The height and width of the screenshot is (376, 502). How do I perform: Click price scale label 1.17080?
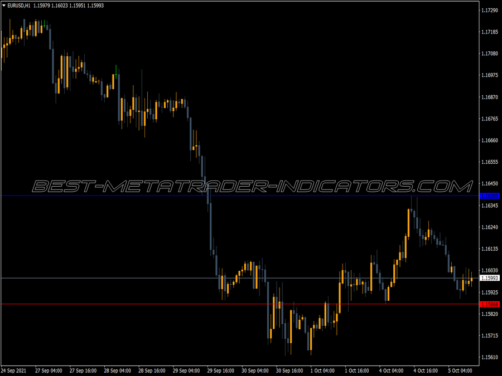(x=490, y=53)
